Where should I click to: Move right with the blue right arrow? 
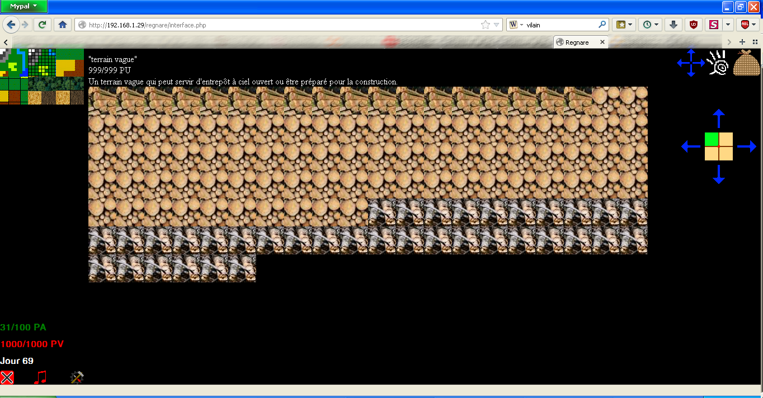746,146
